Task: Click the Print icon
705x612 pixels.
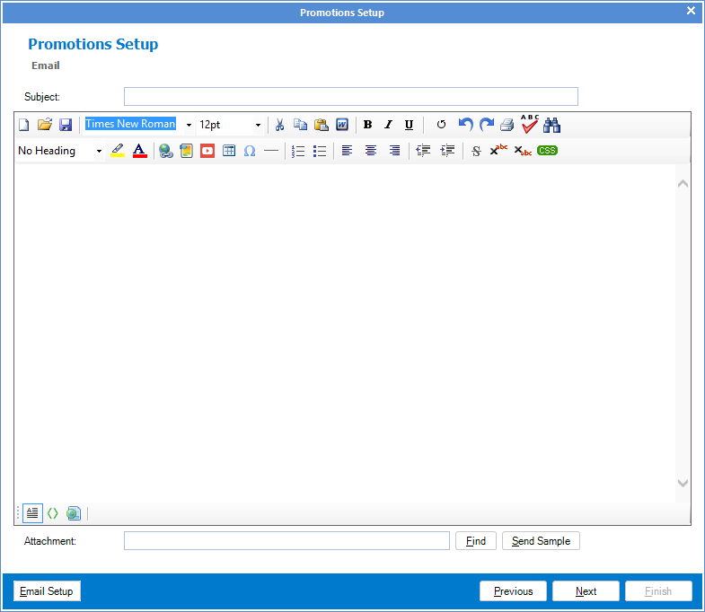Action: pos(507,125)
